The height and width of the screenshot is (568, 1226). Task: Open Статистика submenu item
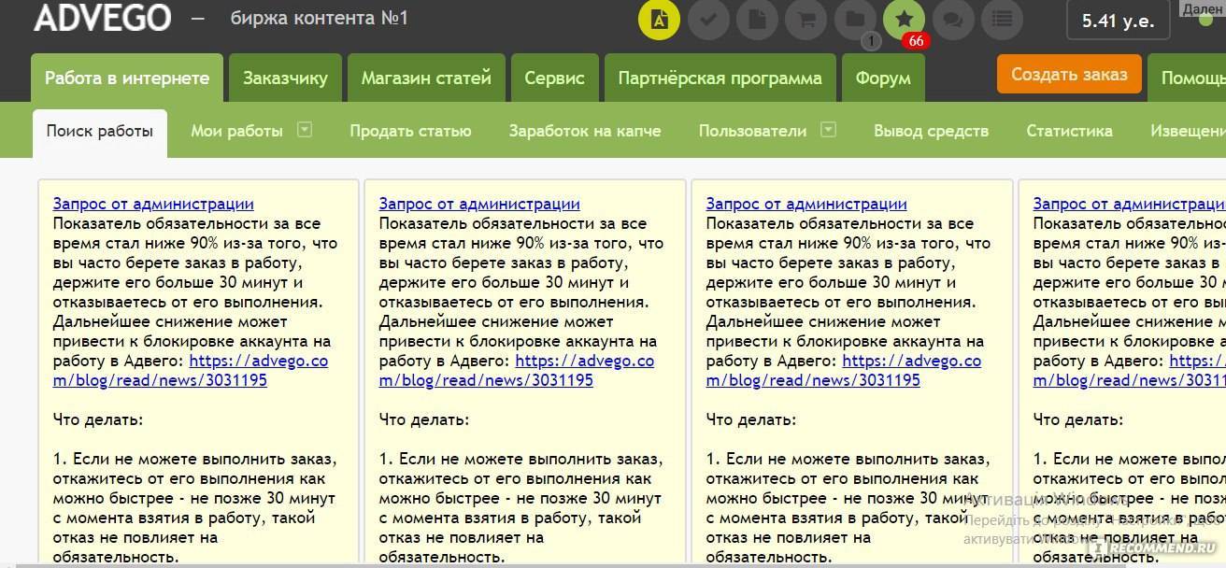coord(1069,131)
